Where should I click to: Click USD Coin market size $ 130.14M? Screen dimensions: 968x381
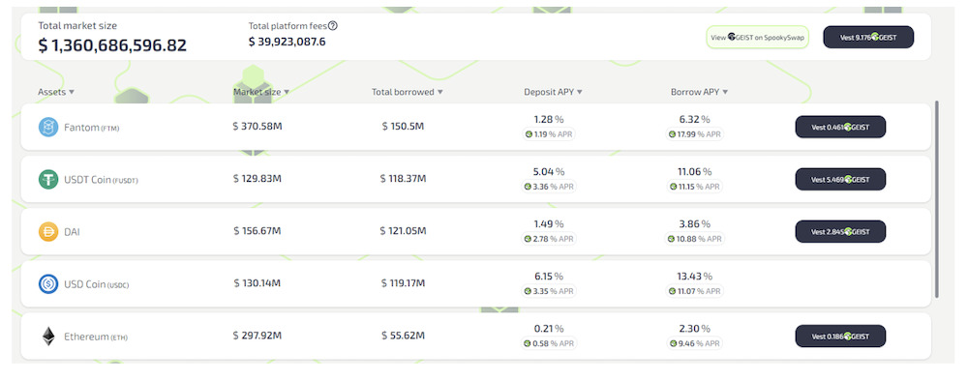257,283
